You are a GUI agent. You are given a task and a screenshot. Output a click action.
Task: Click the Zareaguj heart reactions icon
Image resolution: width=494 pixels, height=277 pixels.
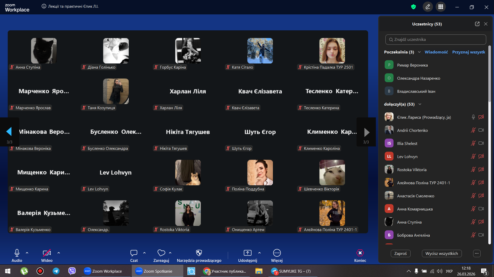click(161, 253)
